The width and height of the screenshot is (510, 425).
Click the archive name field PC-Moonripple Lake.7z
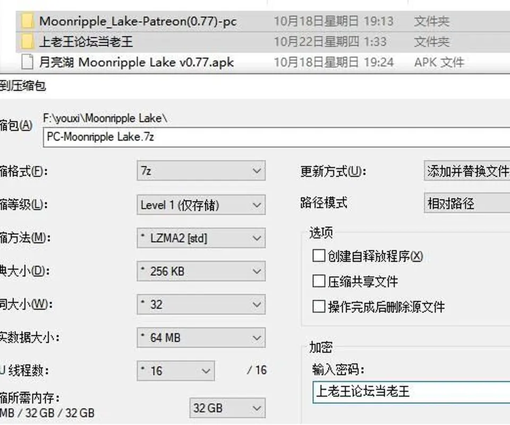276,137
